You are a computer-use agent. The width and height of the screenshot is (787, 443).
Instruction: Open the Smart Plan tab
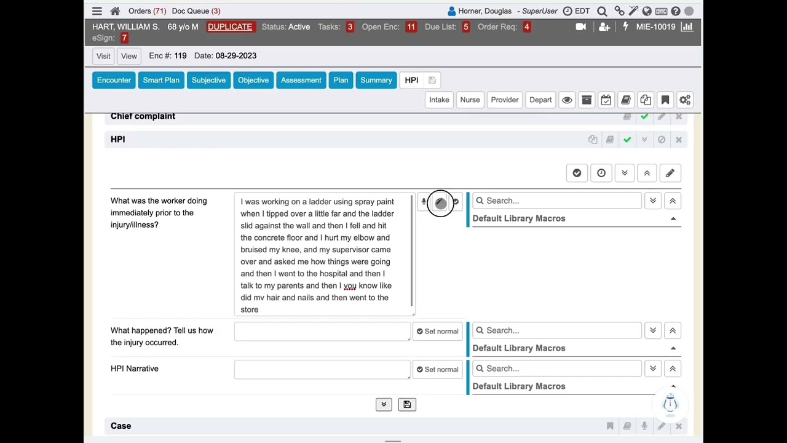[x=161, y=80]
